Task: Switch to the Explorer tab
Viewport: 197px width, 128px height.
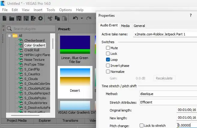Action: pyautogui.click(x=45, y=121)
